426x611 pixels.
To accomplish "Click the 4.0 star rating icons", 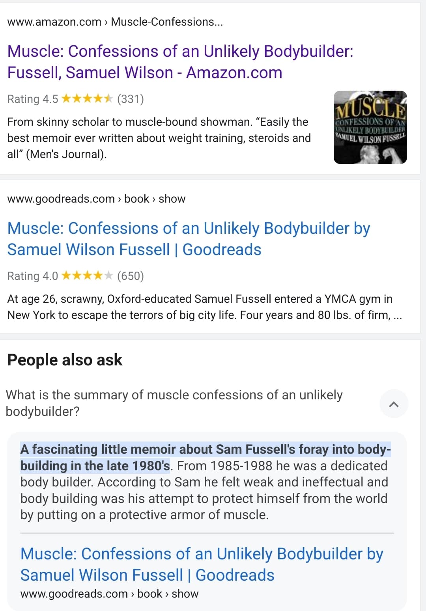I will pyautogui.click(x=87, y=276).
